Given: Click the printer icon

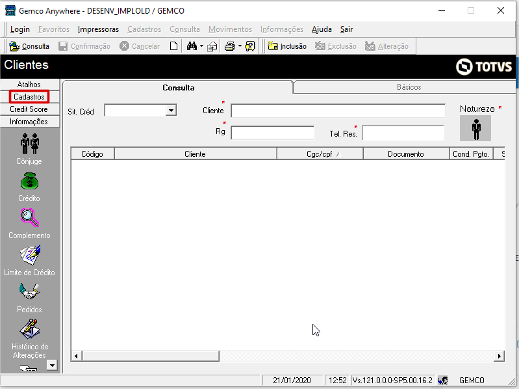Looking at the screenshot, I should [x=230, y=46].
